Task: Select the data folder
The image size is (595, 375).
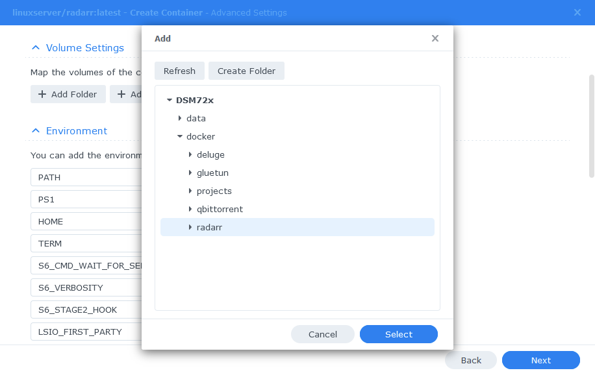Action: coord(196,118)
